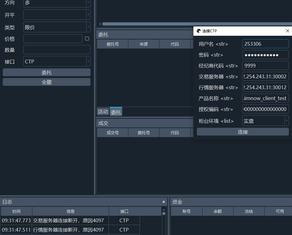Click the up arrow of the log scrollbar
This screenshot has width=292, height=235.
tap(164, 210)
